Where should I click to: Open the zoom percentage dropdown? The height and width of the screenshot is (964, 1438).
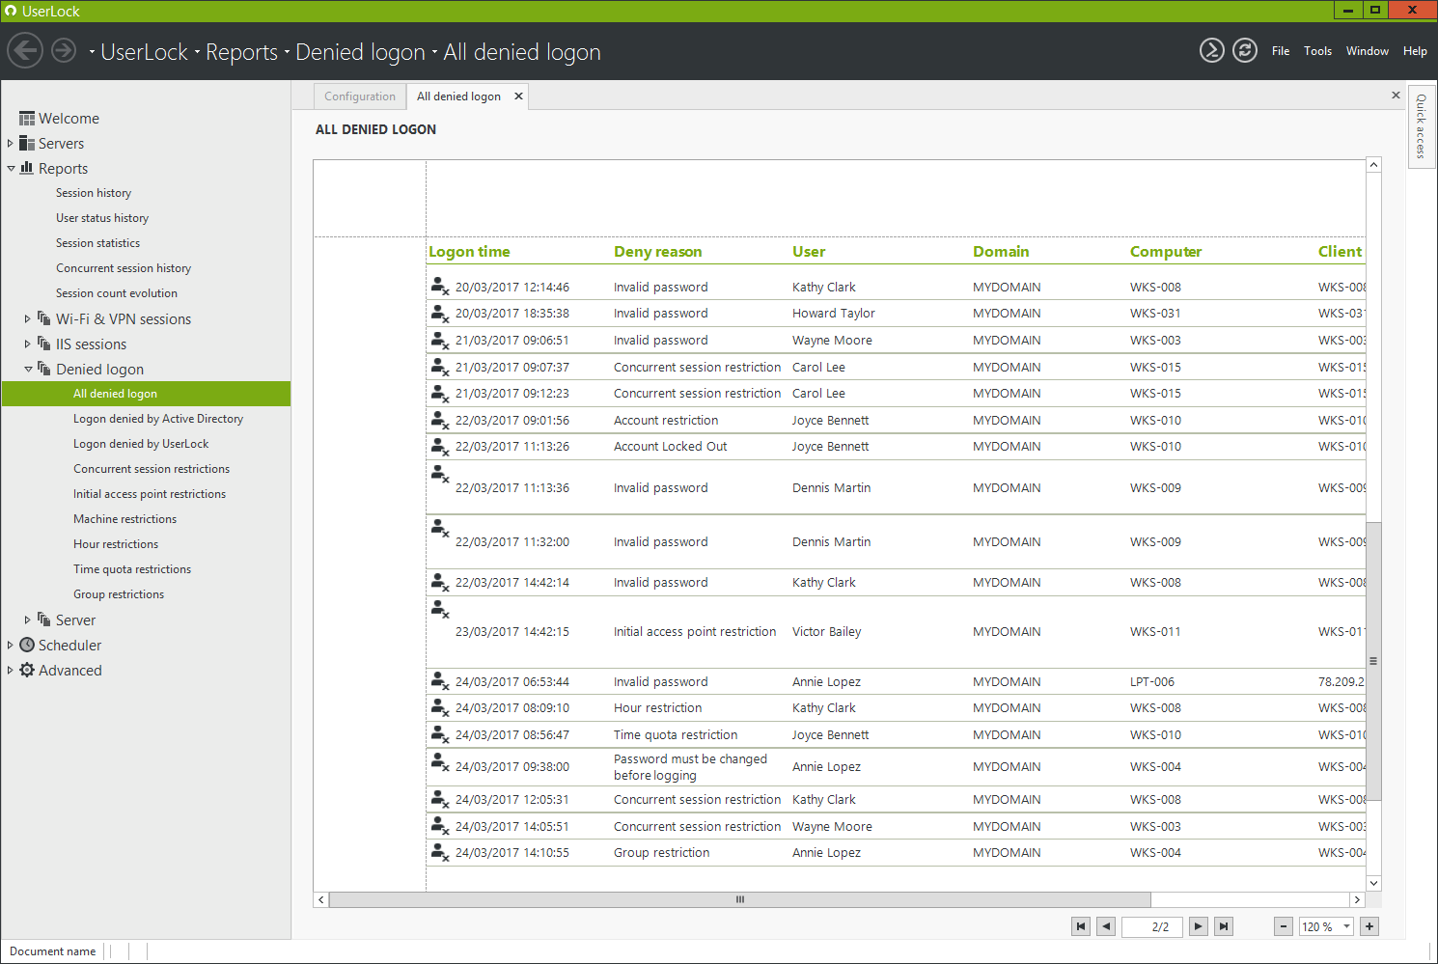coord(1346,926)
